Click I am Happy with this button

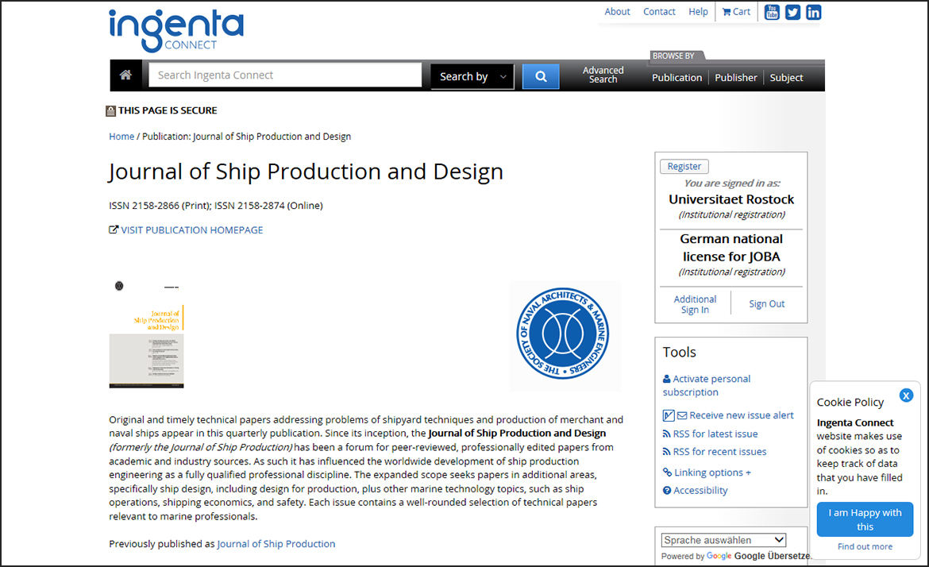865,519
